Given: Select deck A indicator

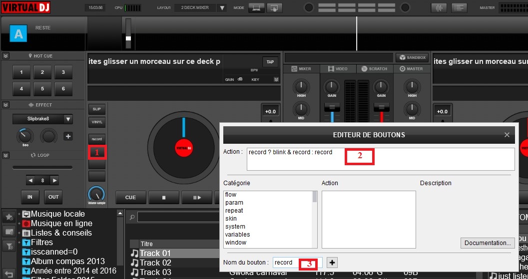Looking at the screenshot, I should 18,33.
